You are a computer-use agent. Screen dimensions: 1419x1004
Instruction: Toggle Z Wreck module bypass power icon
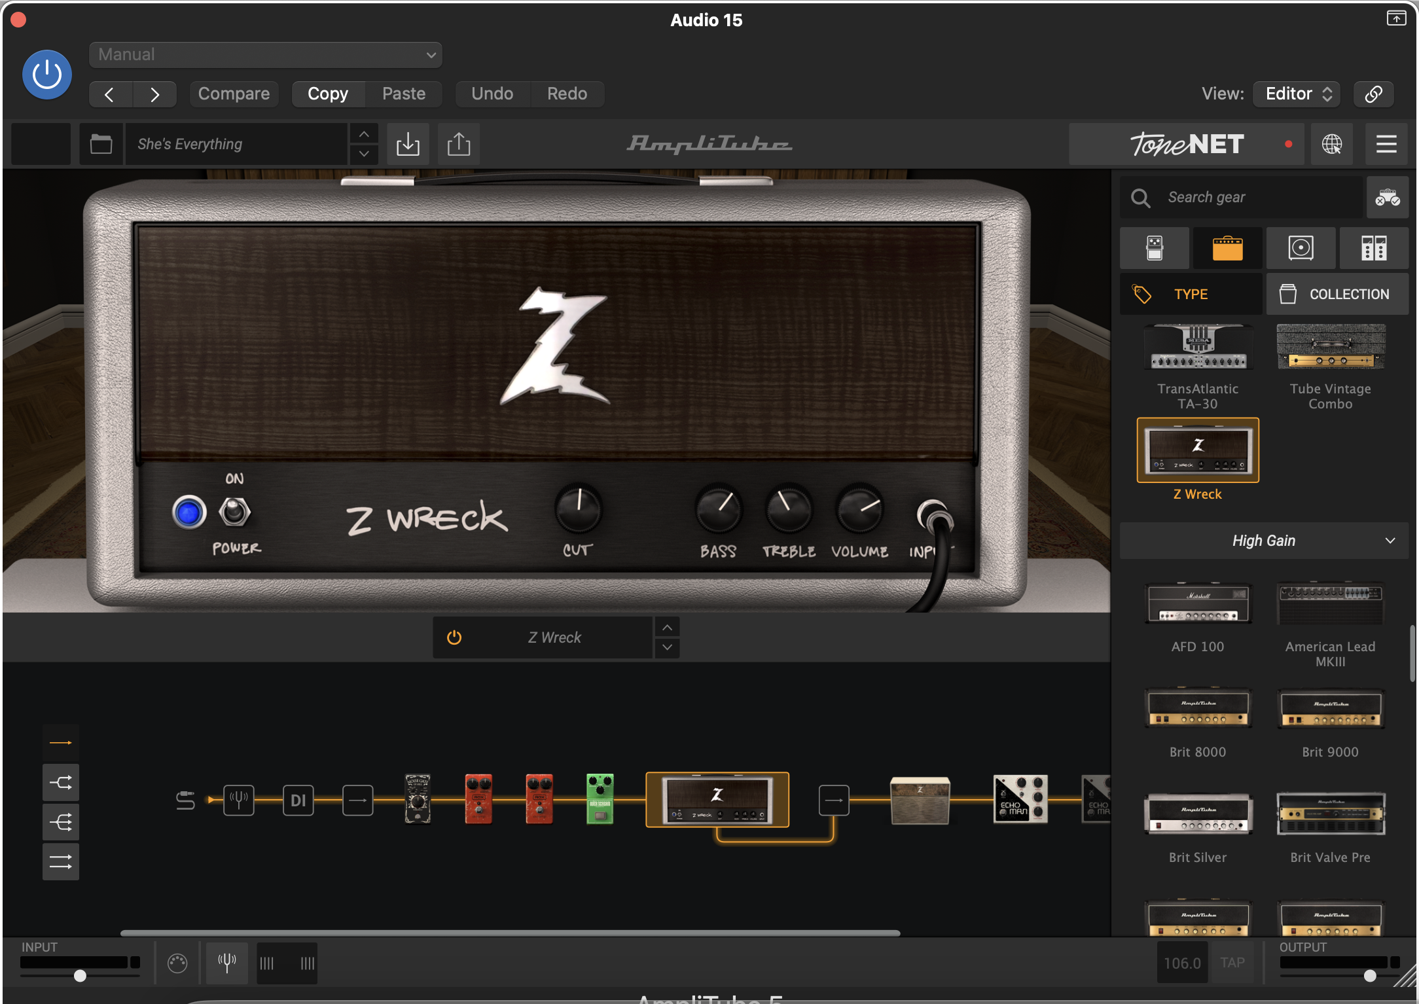click(454, 637)
